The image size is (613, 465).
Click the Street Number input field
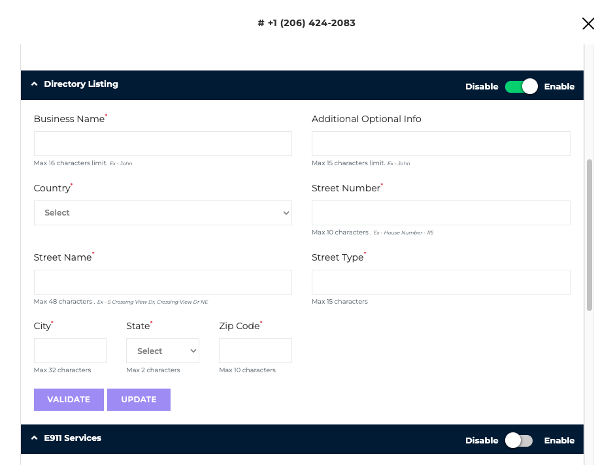[x=441, y=213]
